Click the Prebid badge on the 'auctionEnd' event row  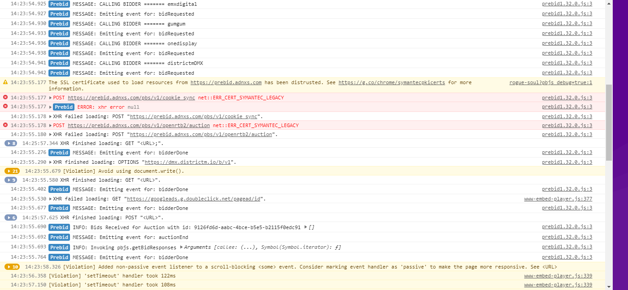(59, 237)
